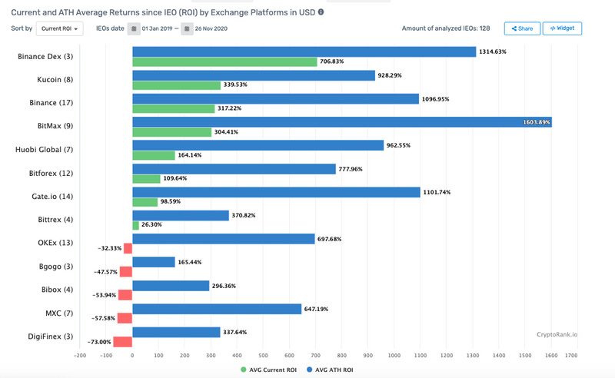Click the info icon beside chart title
The image size is (615, 378).
coord(321,12)
